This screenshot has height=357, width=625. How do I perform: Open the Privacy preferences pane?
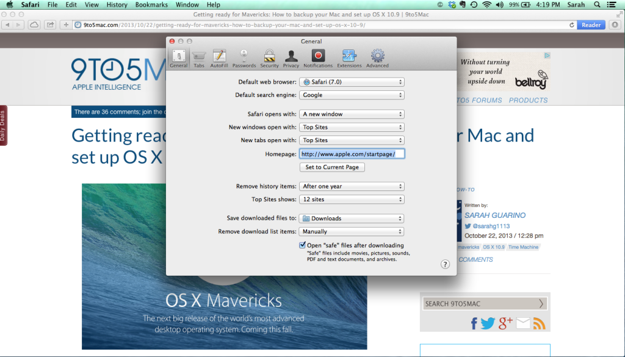coord(291,59)
